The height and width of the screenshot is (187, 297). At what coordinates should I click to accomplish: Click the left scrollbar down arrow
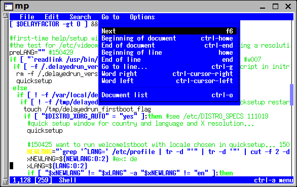pyautogui.click(x=6, y=181)
